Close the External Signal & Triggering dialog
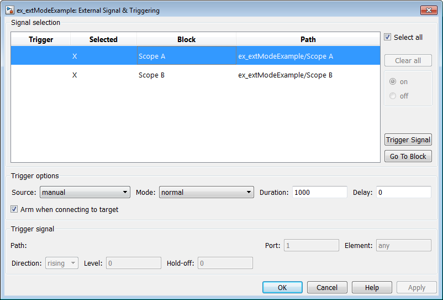This screenshot has width=443, height=300. [429, 10]
